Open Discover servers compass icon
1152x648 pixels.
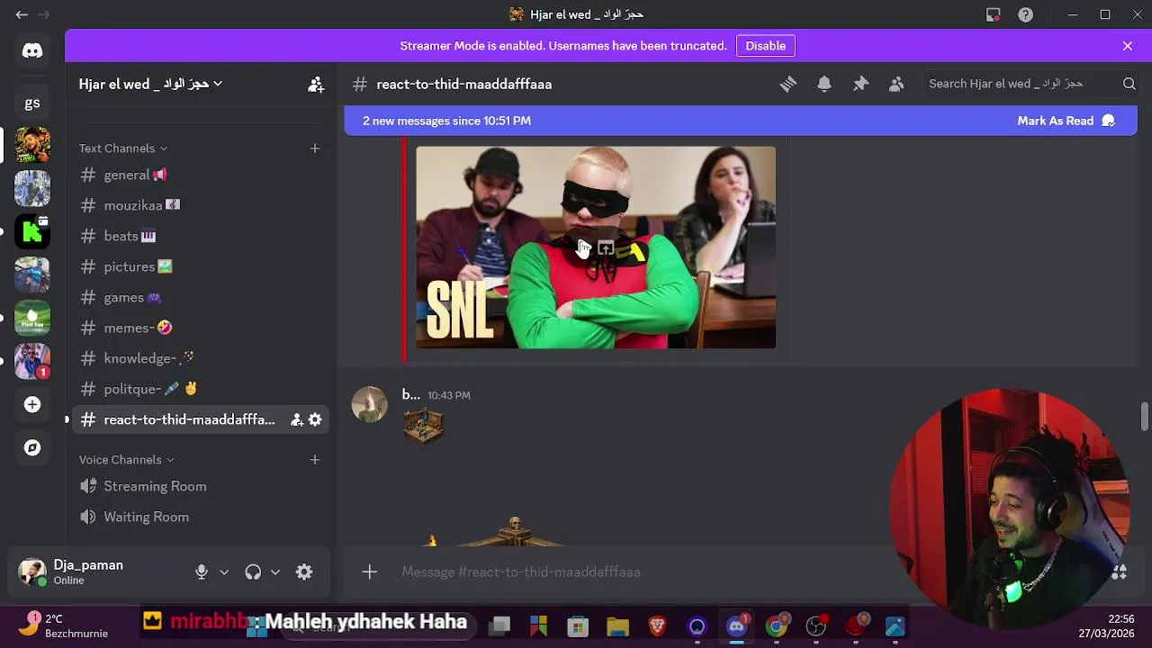point(32,447)
